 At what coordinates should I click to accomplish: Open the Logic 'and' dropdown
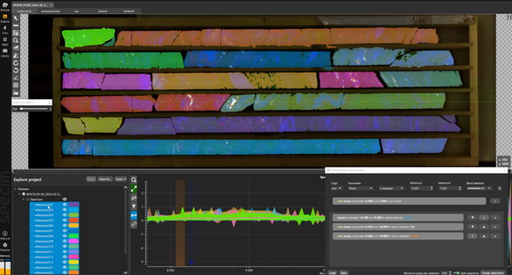pyautogui.click(x=336, y=188)
